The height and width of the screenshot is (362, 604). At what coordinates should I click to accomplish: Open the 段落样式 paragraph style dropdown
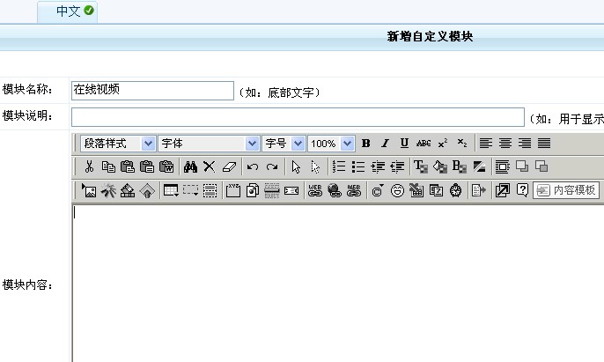pyautogui.click(x=118, y=144)
